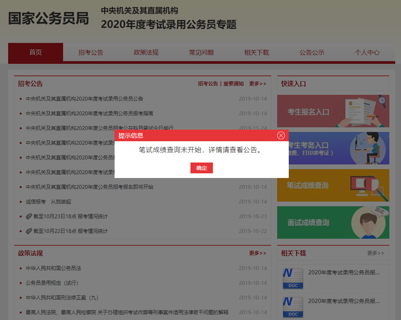Screen dimensions: 401x320
Task: Open the 笔试成绩查询 banner
Action: (333, 185)
